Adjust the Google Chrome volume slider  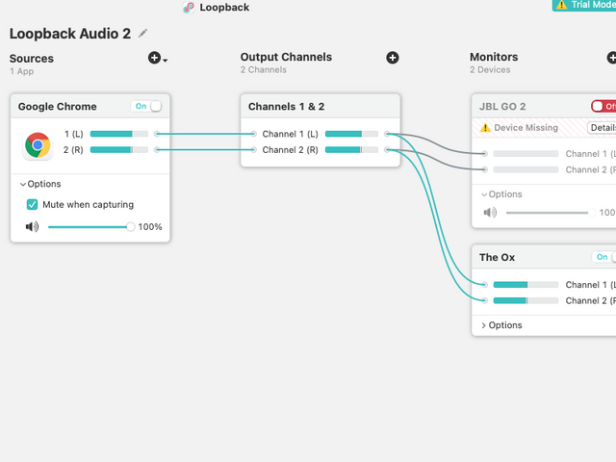pos(131,227)
